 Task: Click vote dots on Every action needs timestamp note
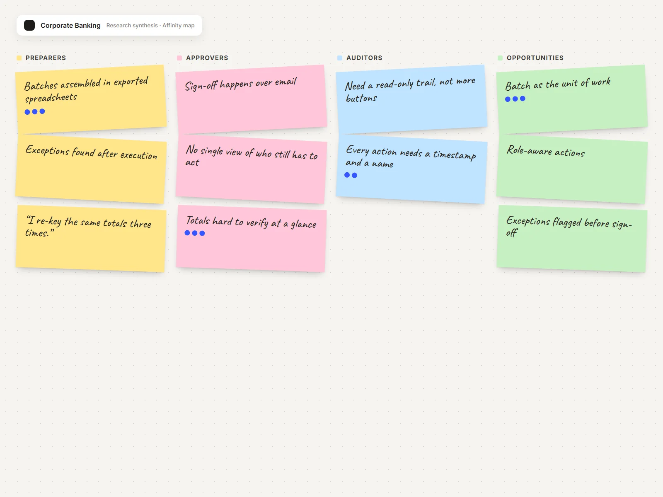click(x=351, y=175)
